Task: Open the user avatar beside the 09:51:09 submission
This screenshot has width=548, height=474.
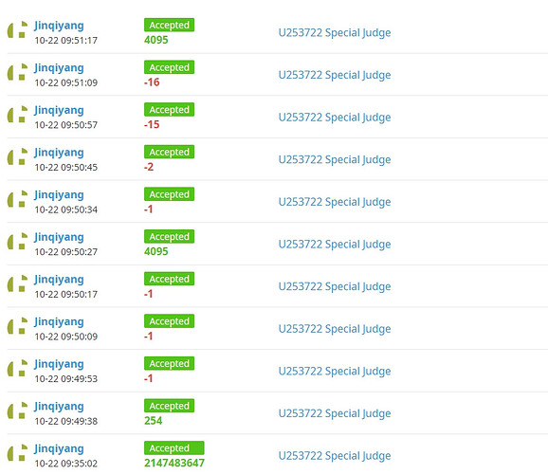Action: pyautogui.click(x=17, y=72)
